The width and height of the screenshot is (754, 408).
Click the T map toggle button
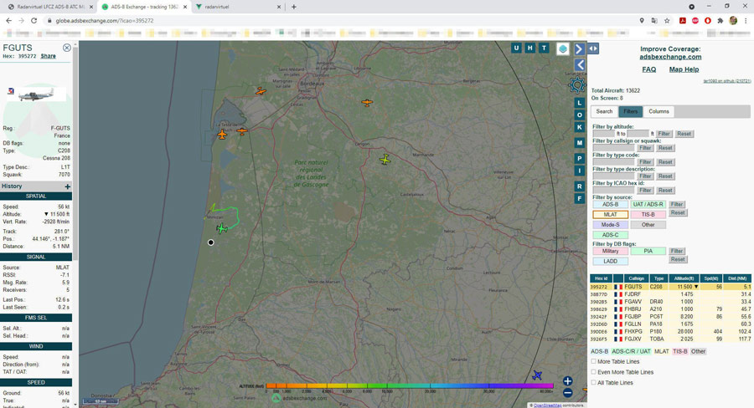[544, 48]
